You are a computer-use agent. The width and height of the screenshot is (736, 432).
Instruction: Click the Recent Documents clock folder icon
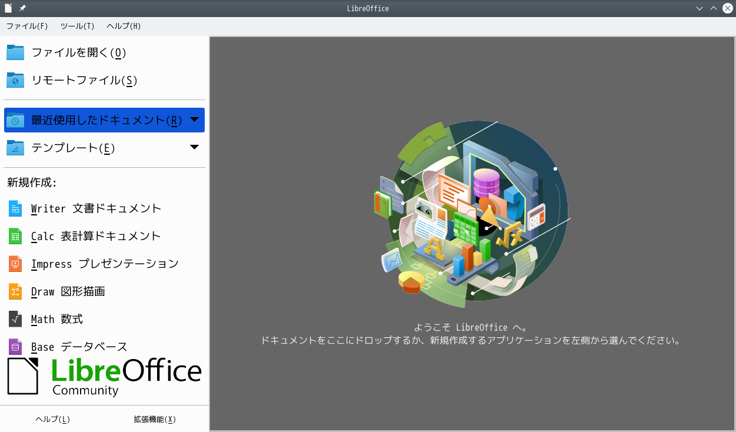[15, 120]
